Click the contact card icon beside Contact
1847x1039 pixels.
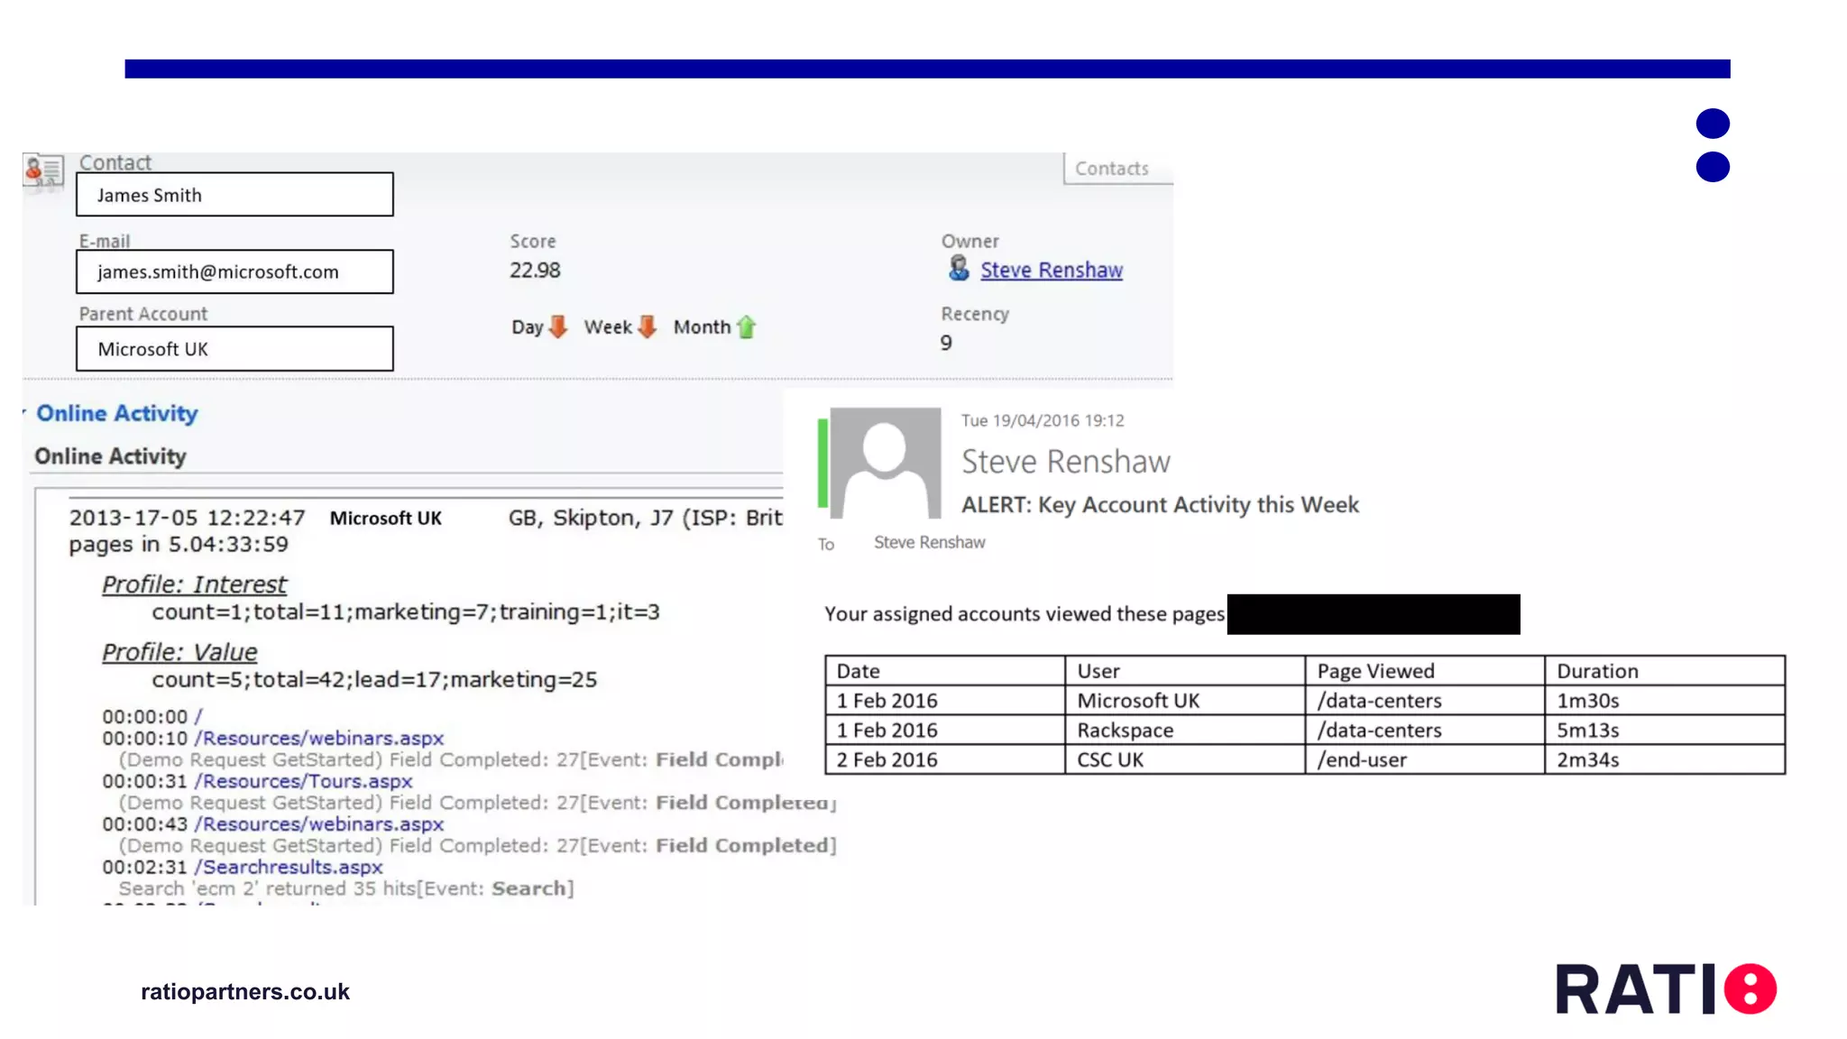point(43,170)
